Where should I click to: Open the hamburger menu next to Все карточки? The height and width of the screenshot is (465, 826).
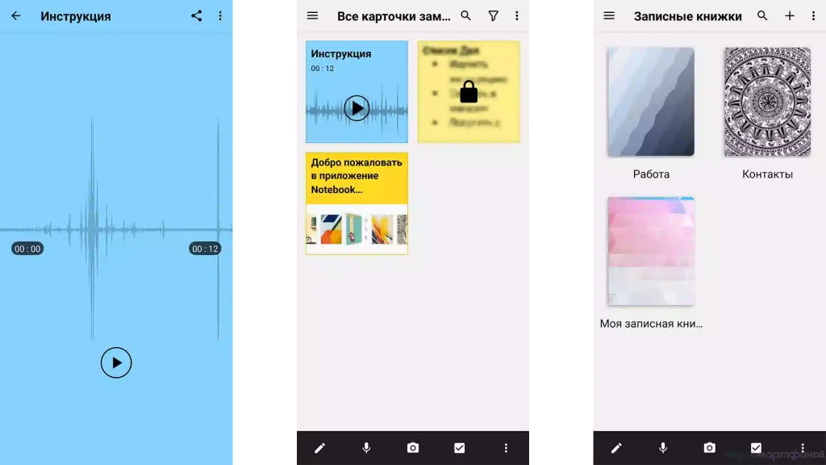[313, 16]
